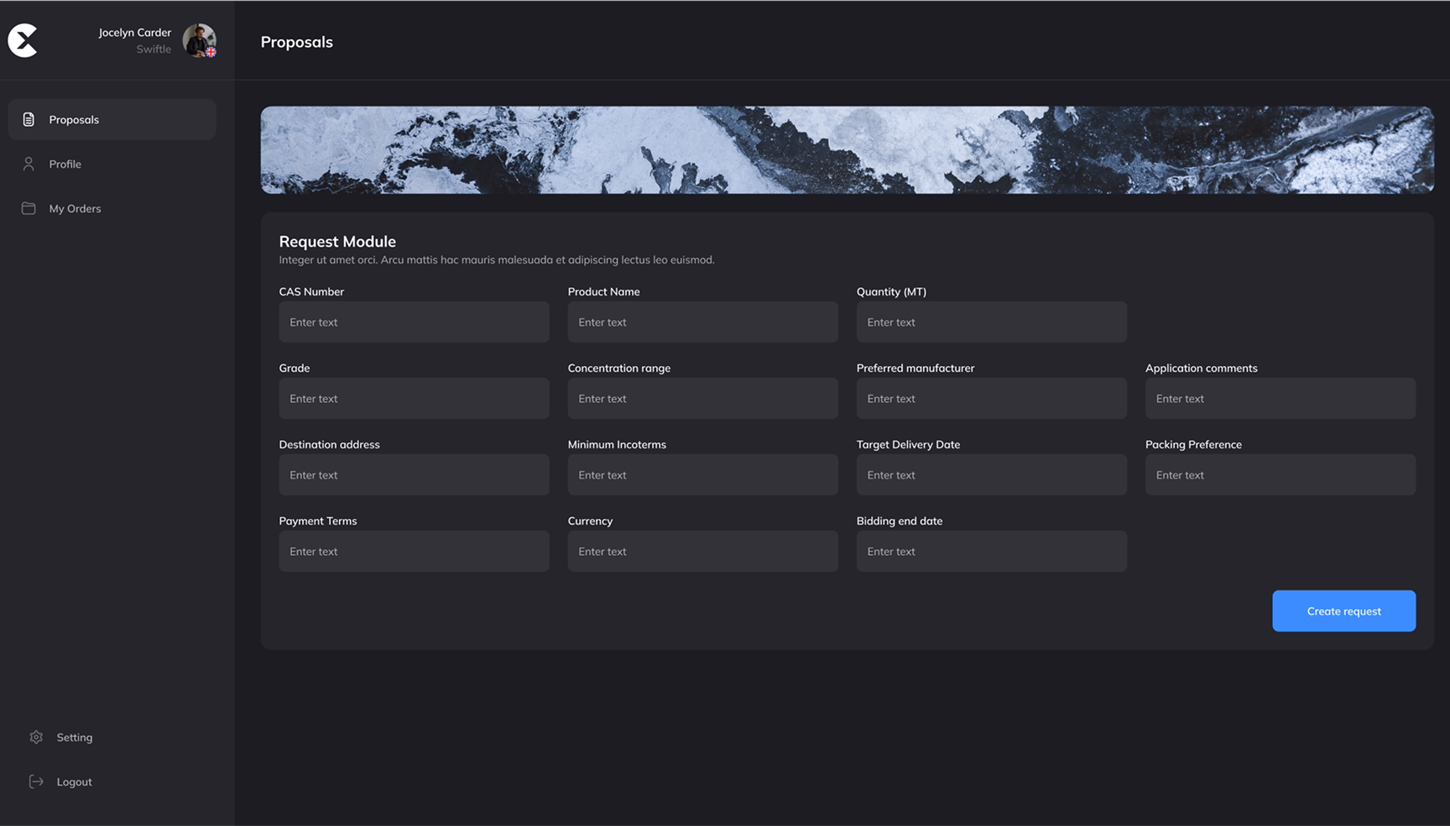Screen dimensions: 1450x826
Task: Click the Target Delivery Date field
Action: (991, 475)
